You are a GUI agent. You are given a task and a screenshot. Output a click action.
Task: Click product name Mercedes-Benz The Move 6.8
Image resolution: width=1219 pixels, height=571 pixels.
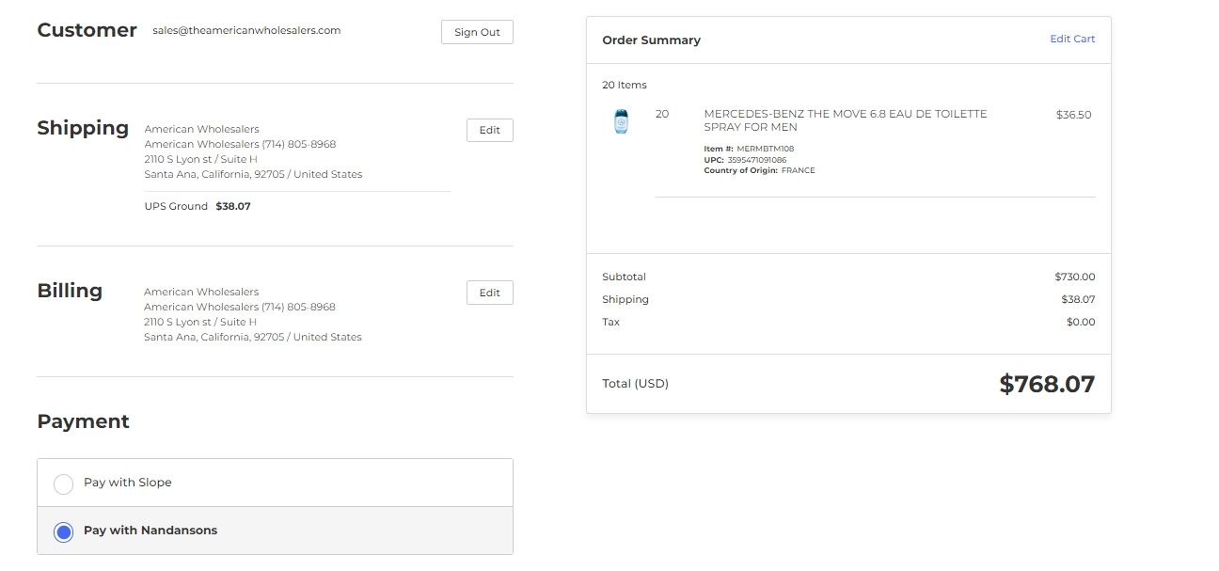(846, 120)
